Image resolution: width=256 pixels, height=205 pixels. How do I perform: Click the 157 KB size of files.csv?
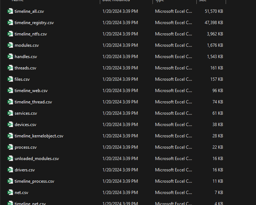(217, 79)
